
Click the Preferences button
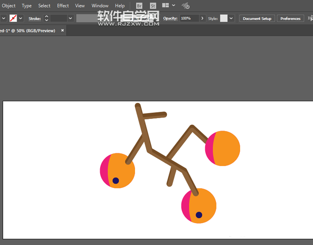[x=291, y=18]
